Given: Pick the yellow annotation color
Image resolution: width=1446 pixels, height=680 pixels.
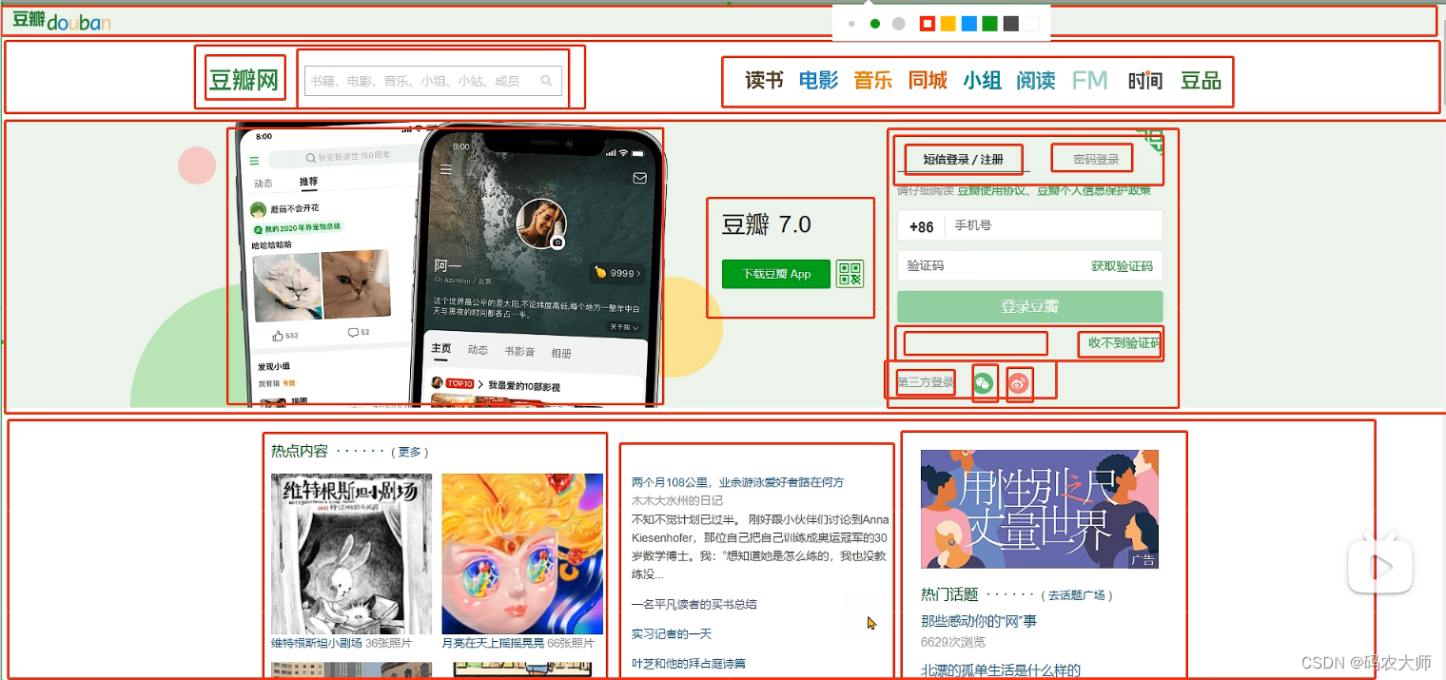Looking at the screenshot, I should tap(948, 24).
